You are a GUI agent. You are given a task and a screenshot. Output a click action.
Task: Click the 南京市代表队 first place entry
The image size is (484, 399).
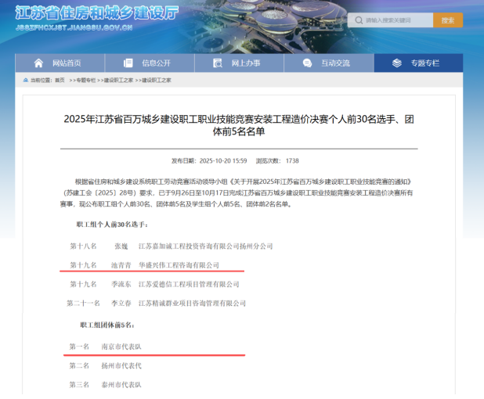click(x=116, y=346)
